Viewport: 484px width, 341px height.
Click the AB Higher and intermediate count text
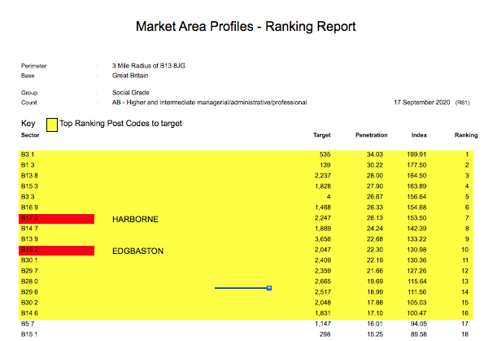click(x=209, y=103)
